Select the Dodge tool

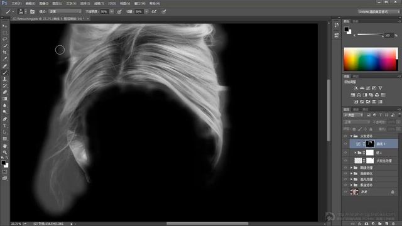[x=4, y=112]
